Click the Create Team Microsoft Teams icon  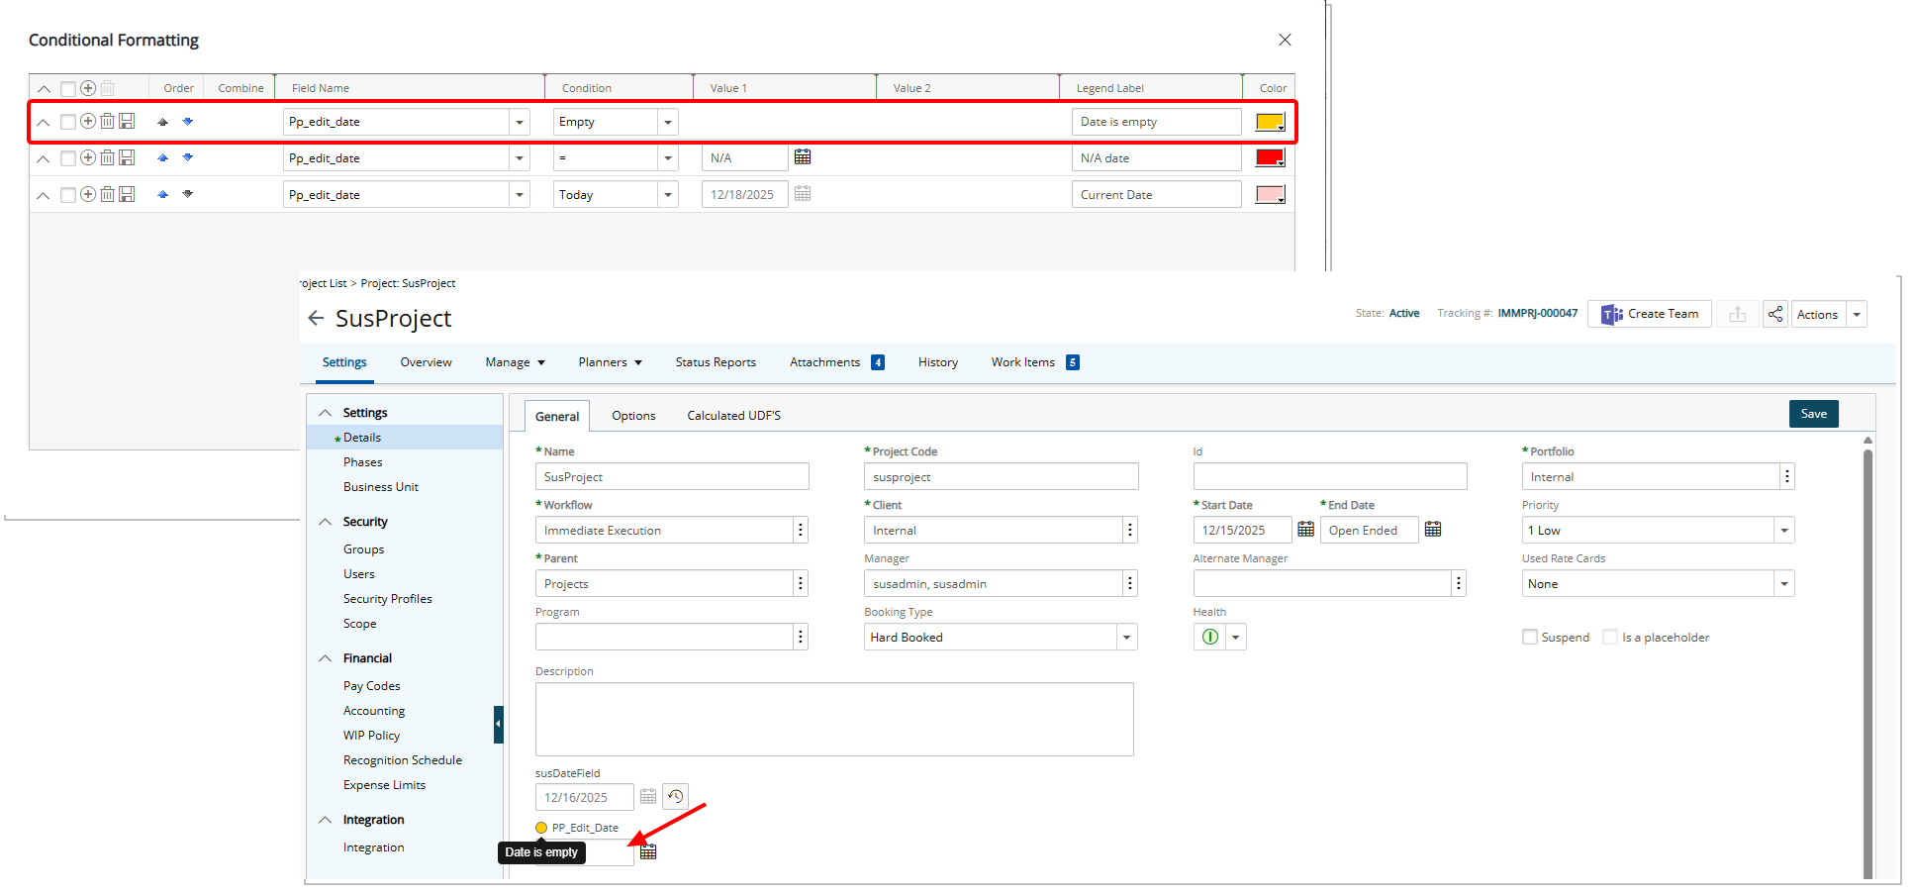pos(1611,314)
